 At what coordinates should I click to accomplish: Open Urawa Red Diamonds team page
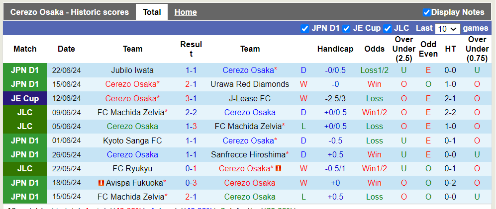pos(250,84)
